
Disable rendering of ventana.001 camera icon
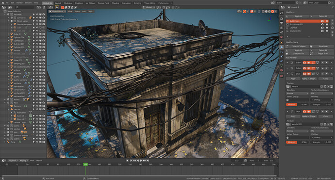44,86
